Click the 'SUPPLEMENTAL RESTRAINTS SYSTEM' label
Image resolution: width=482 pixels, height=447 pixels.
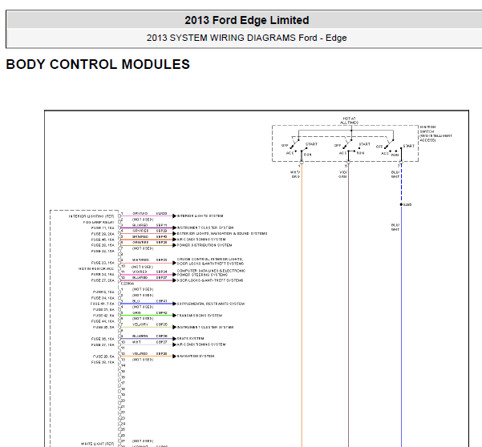(x=211, y=304)
